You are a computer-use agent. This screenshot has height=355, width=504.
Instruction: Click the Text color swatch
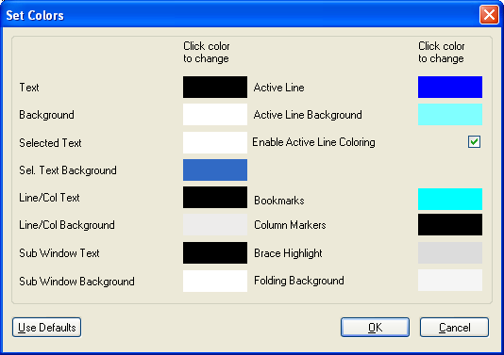(215, 87)
